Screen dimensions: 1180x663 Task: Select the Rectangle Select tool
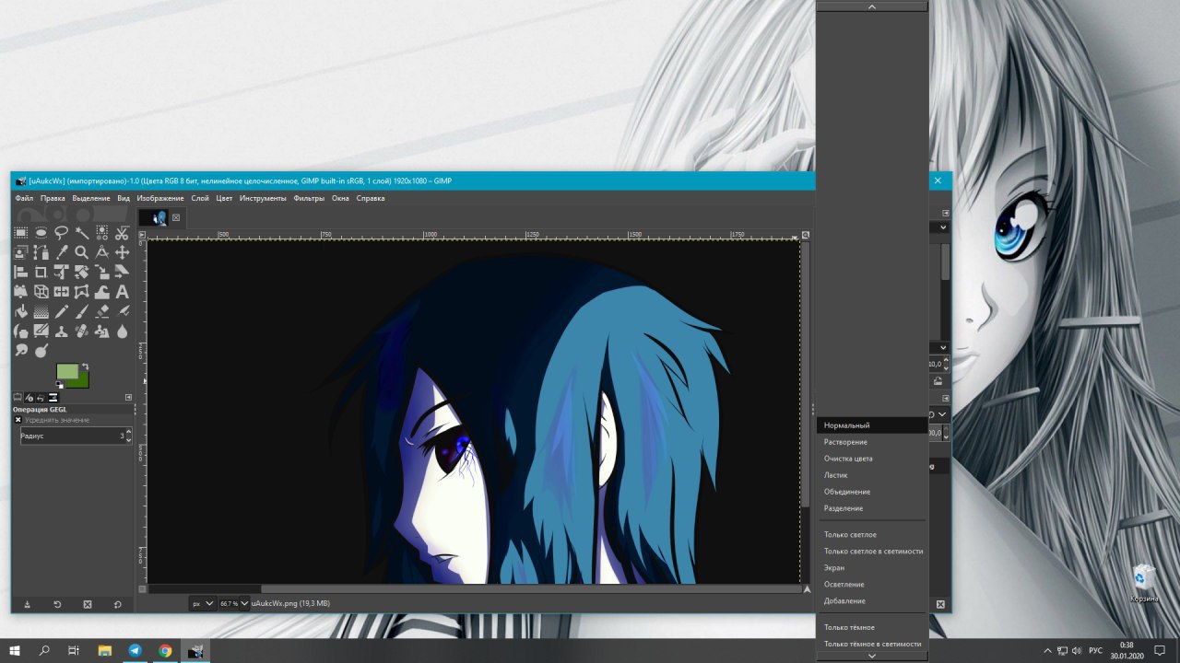click(21, 233)
